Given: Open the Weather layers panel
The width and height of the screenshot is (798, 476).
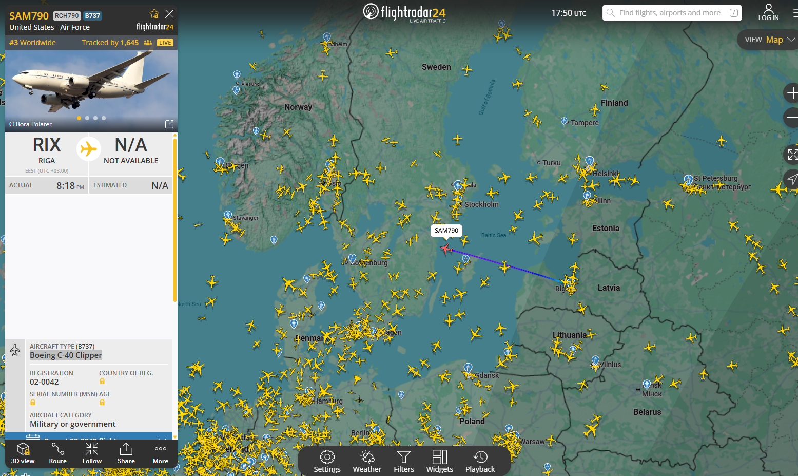Looking at the screenshot, I should pyautogui.click(x=367, y=461).
